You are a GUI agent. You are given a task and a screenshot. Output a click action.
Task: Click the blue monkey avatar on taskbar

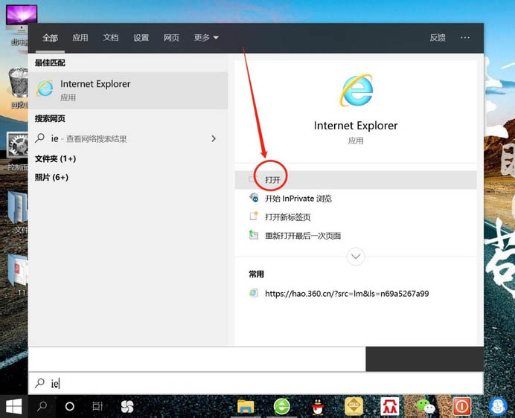(x=498, y=407)
